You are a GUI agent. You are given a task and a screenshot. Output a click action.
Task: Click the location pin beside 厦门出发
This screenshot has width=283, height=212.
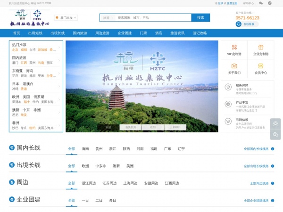(57, 18)
